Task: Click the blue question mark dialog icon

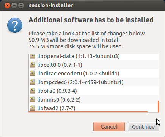Action: coord(15,25)
